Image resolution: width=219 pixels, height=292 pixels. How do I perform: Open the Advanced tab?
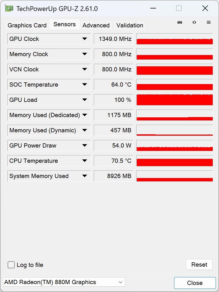coord(96,25)
